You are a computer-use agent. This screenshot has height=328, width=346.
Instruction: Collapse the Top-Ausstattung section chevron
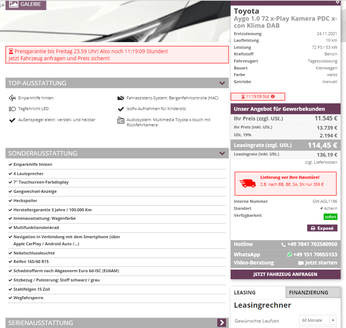click(x=222, y=83)
